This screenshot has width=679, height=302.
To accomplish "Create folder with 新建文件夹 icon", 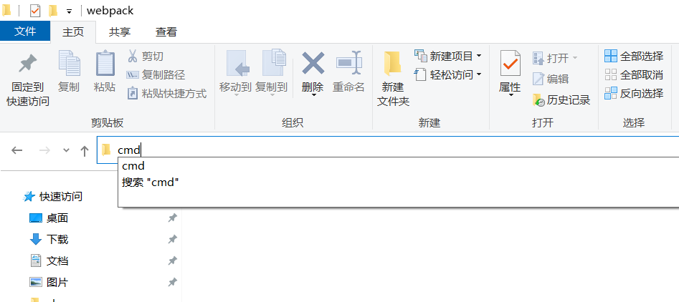I will 393,64.
